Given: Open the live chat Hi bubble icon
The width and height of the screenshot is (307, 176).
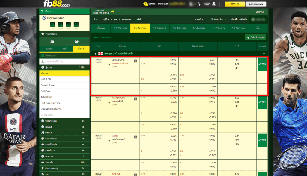Looking at the screenshot, I should pos(145,4).
